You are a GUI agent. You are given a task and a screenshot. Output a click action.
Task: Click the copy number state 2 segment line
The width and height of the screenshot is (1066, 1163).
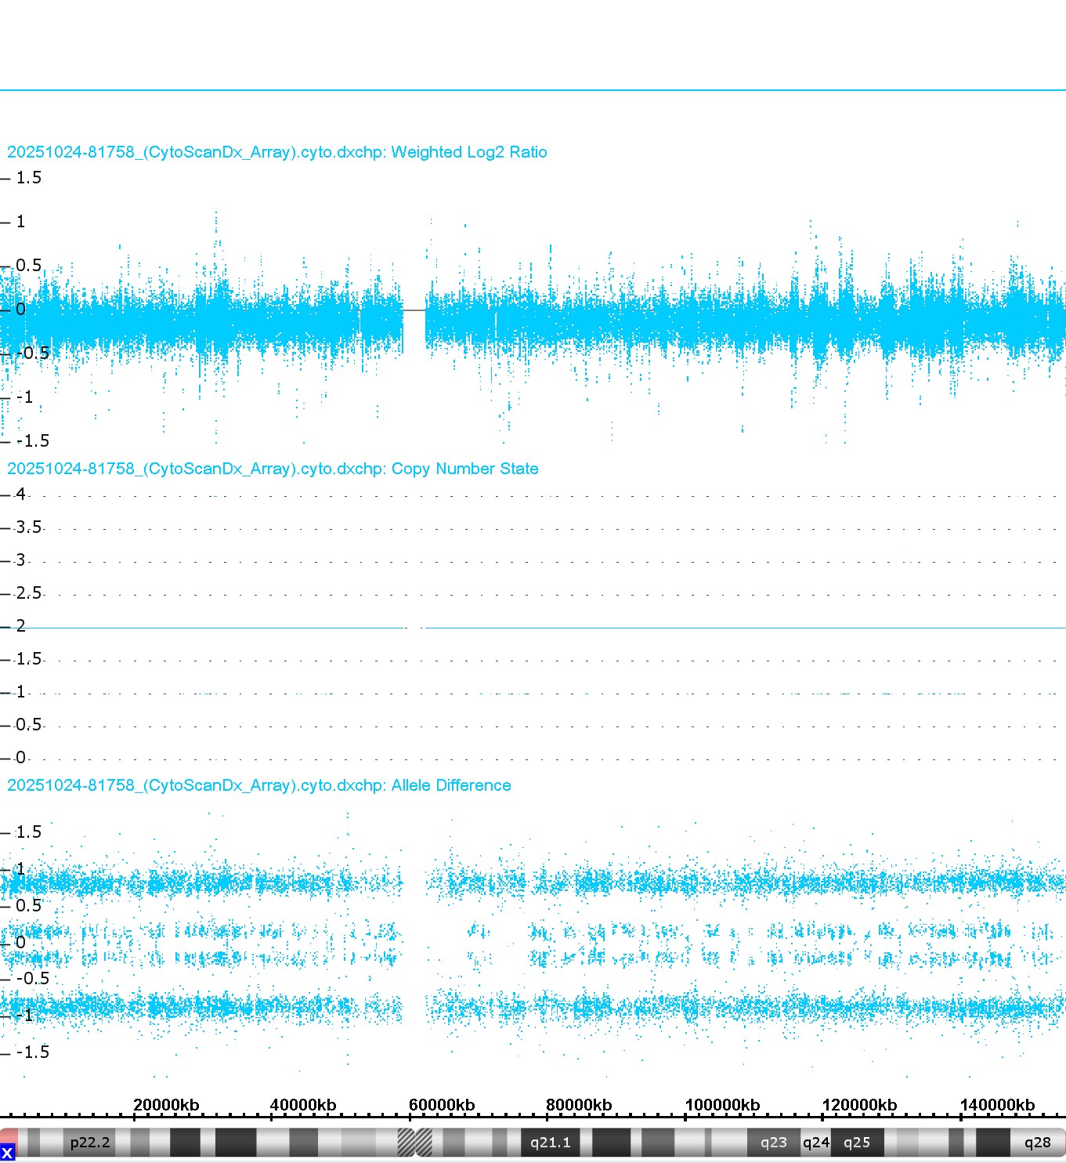point(533,628)
